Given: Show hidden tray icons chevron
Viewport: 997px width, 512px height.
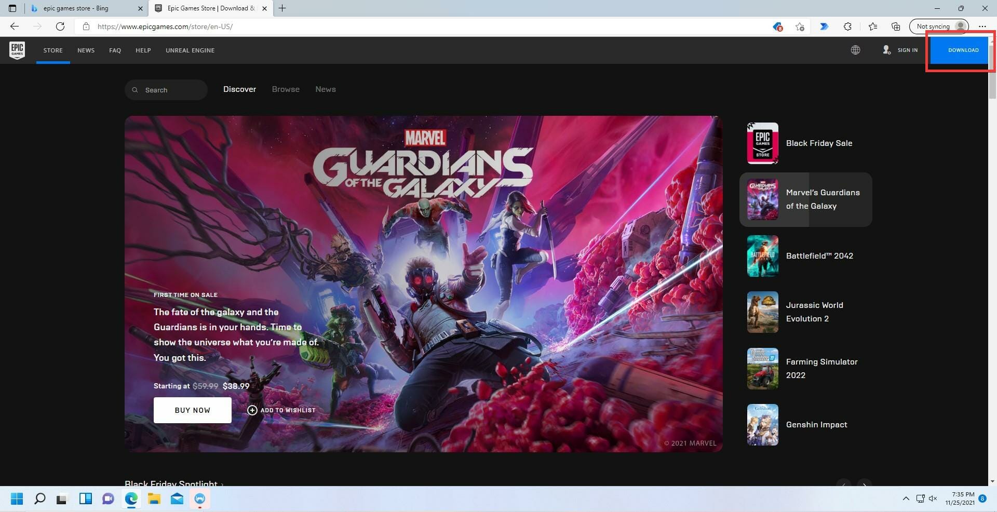Looking at the screenshot, I should (x=906, y=498).
